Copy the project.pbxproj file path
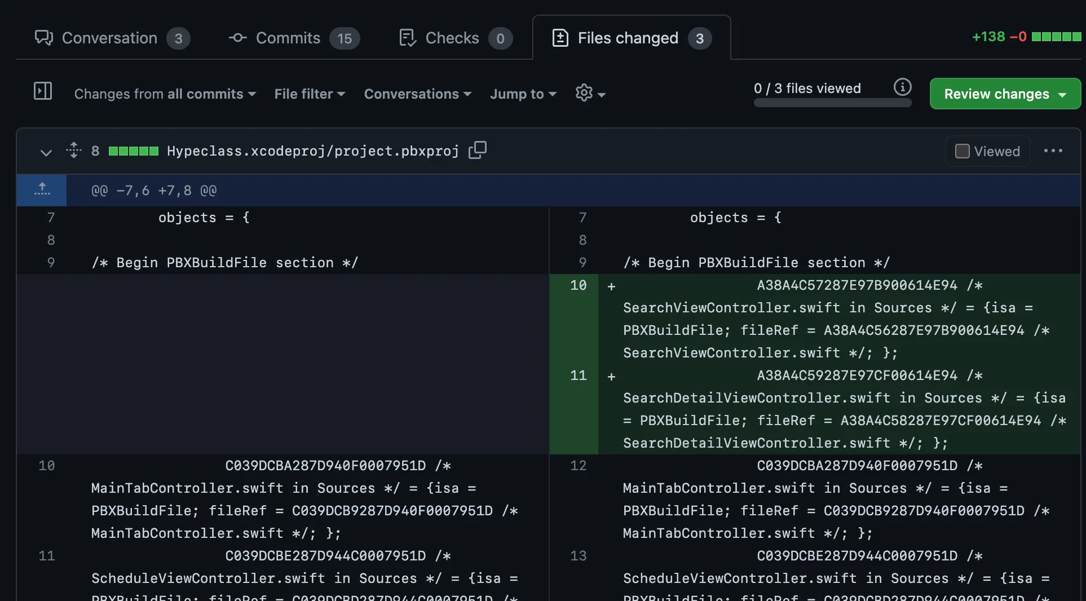 point(478,151)
